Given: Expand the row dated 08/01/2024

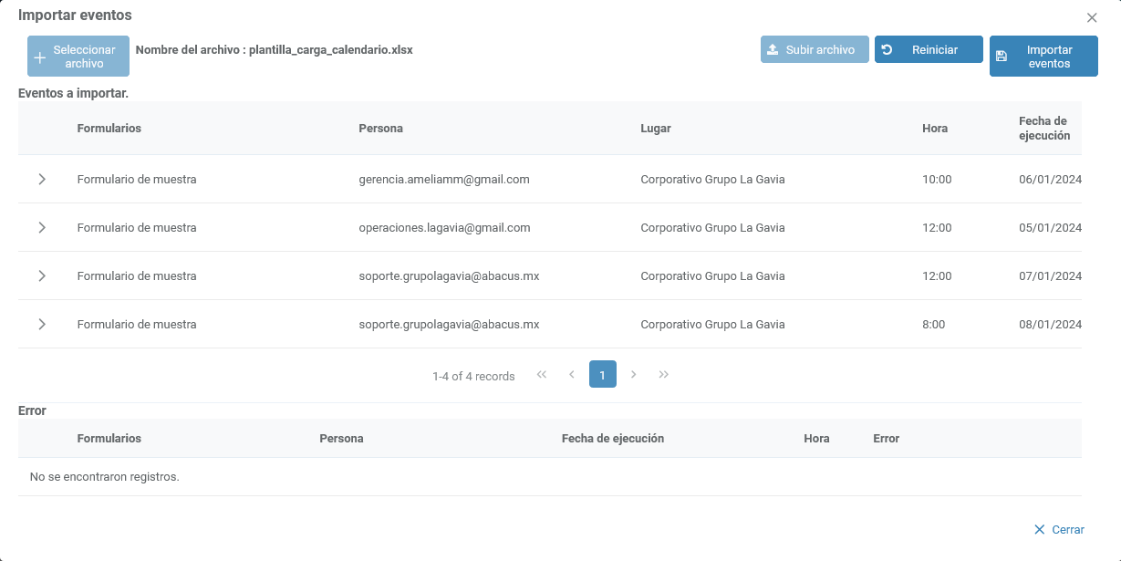Looking at the screenshot, I should [42, 325].
